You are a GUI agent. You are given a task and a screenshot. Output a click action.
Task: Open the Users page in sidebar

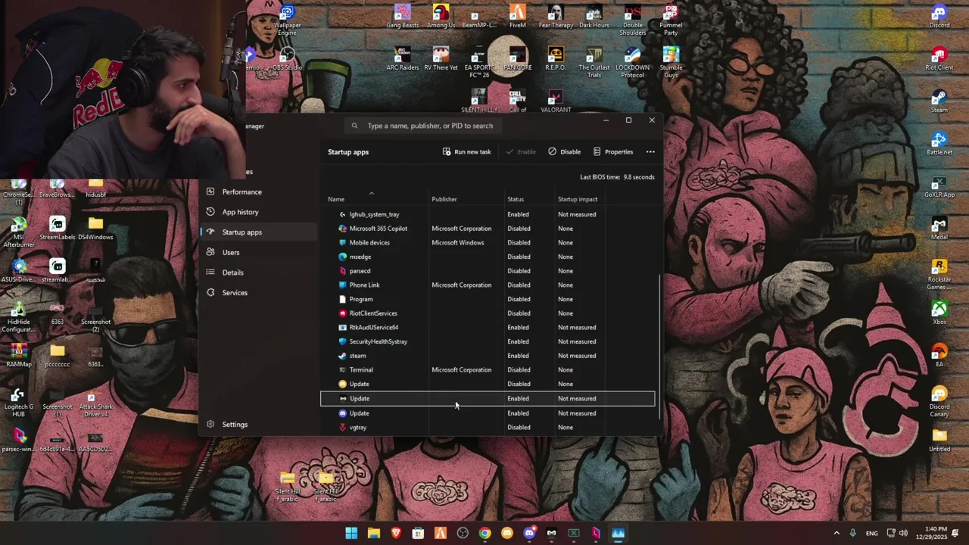point(231,252)
